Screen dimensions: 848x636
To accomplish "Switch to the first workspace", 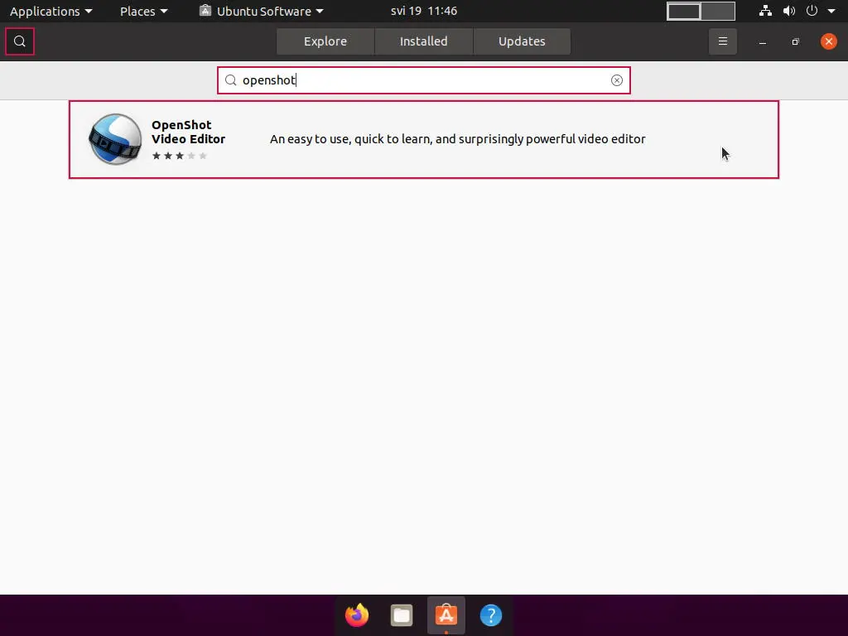I will pyautogui.click(x=683, y=11).
